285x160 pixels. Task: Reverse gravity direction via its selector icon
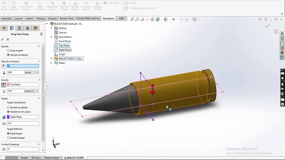click(3, 84)
